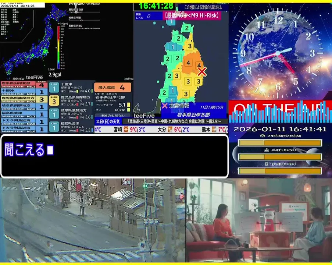Click the 11日13時15分 timestamp on map banner

coord(212,107)
